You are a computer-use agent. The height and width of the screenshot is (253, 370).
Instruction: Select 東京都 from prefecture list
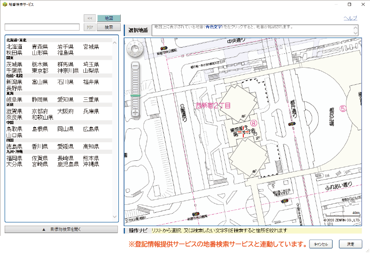point(40,70)
